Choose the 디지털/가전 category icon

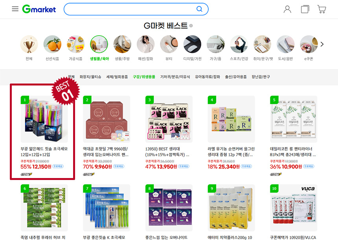tap(192, 44)
